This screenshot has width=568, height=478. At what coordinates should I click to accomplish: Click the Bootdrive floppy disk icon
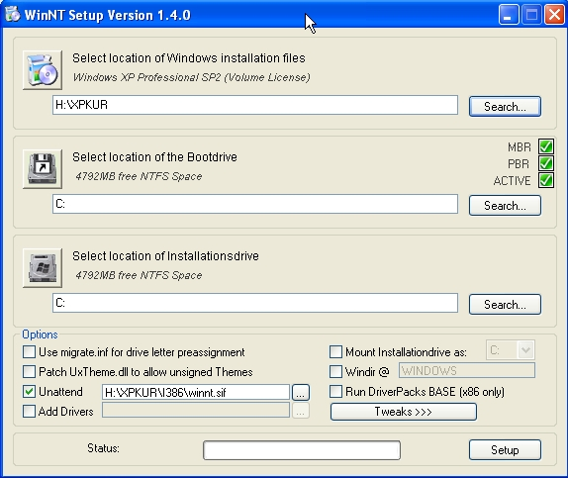pos(43,169)
